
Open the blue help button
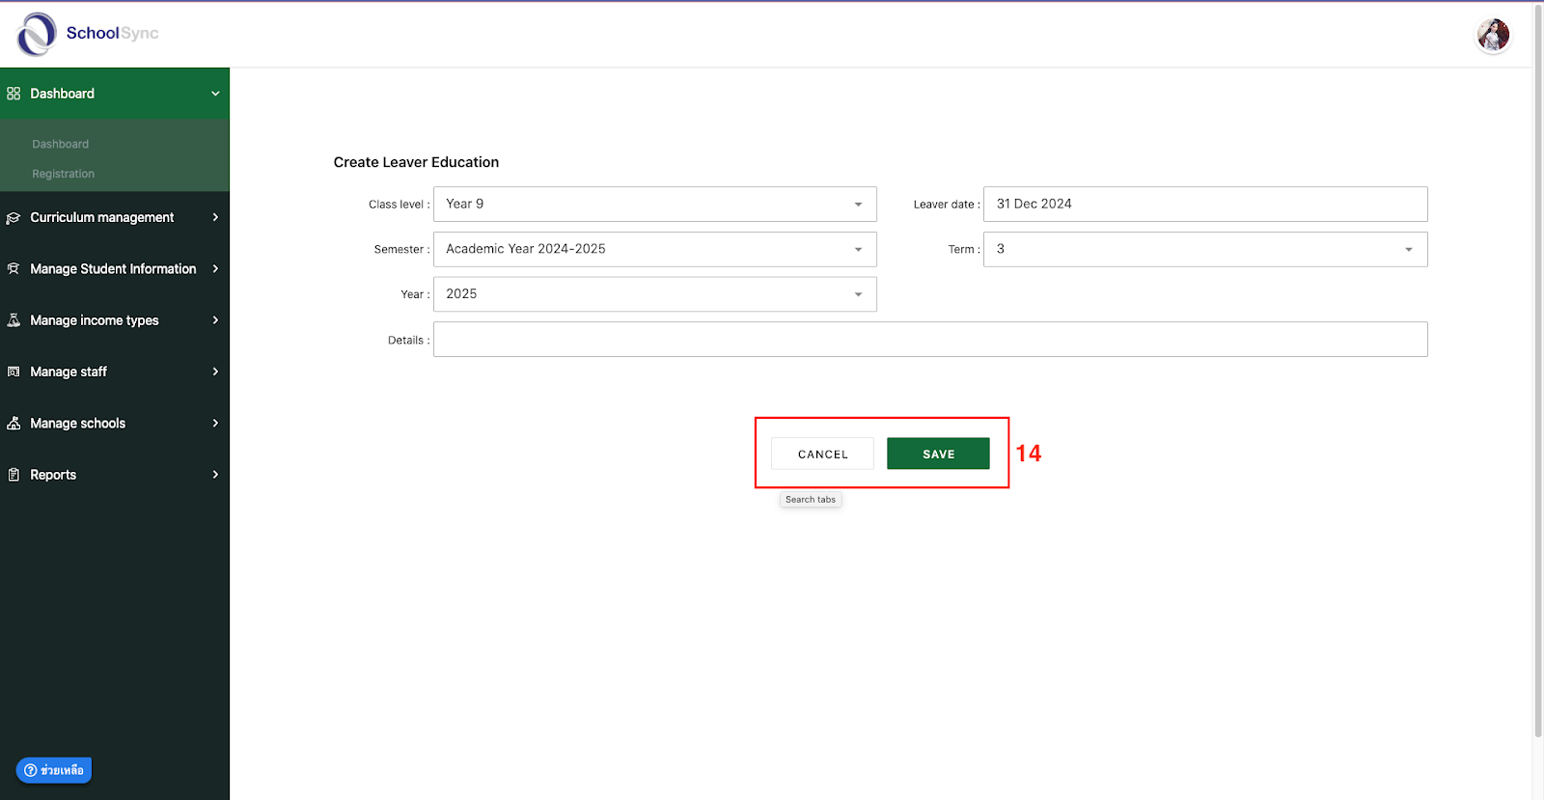point(54,770)
